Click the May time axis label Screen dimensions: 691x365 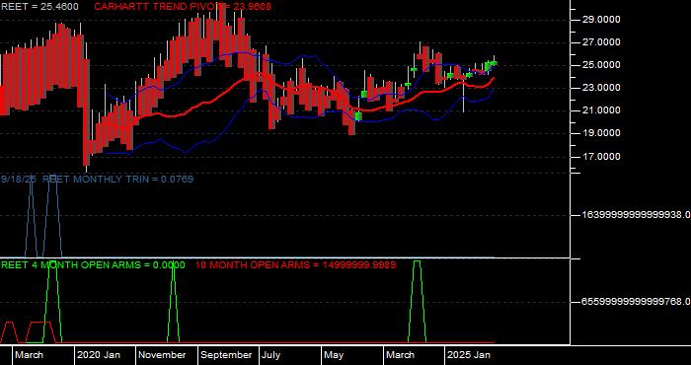tap(335, 355)
